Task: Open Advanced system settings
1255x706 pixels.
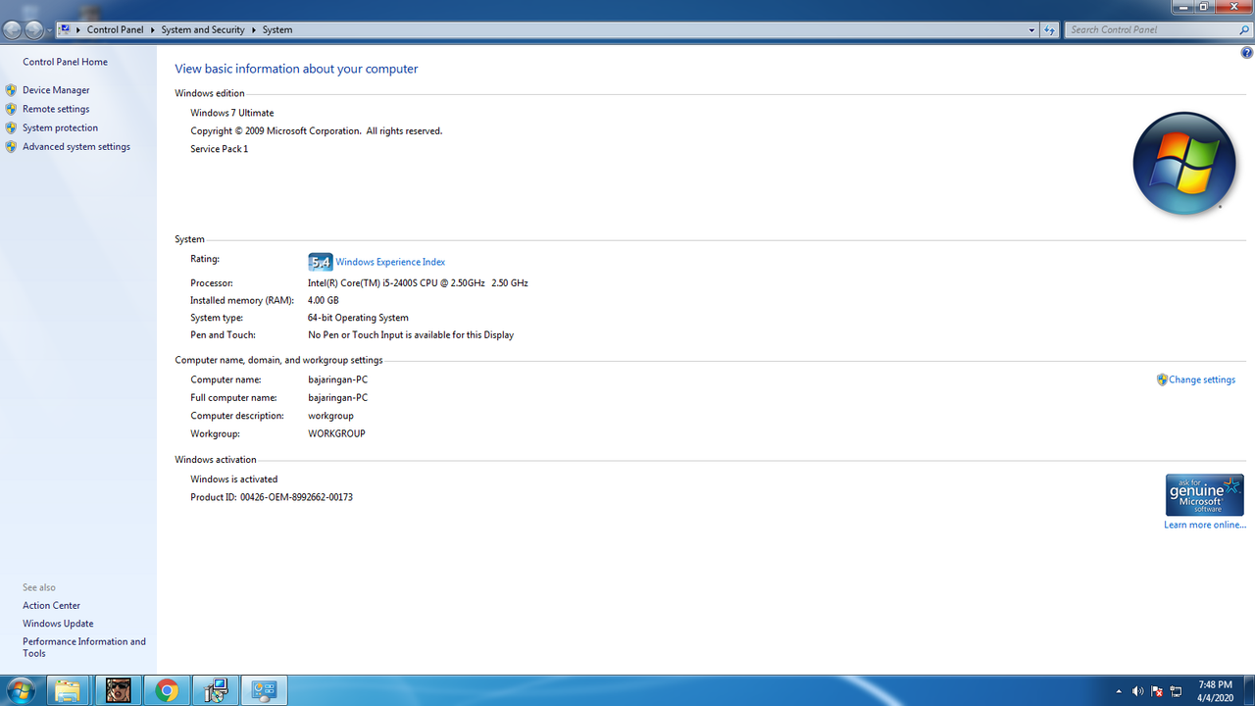Action: (x=76, y=146)
